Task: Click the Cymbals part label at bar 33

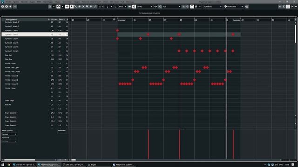Action: [122, 20]
